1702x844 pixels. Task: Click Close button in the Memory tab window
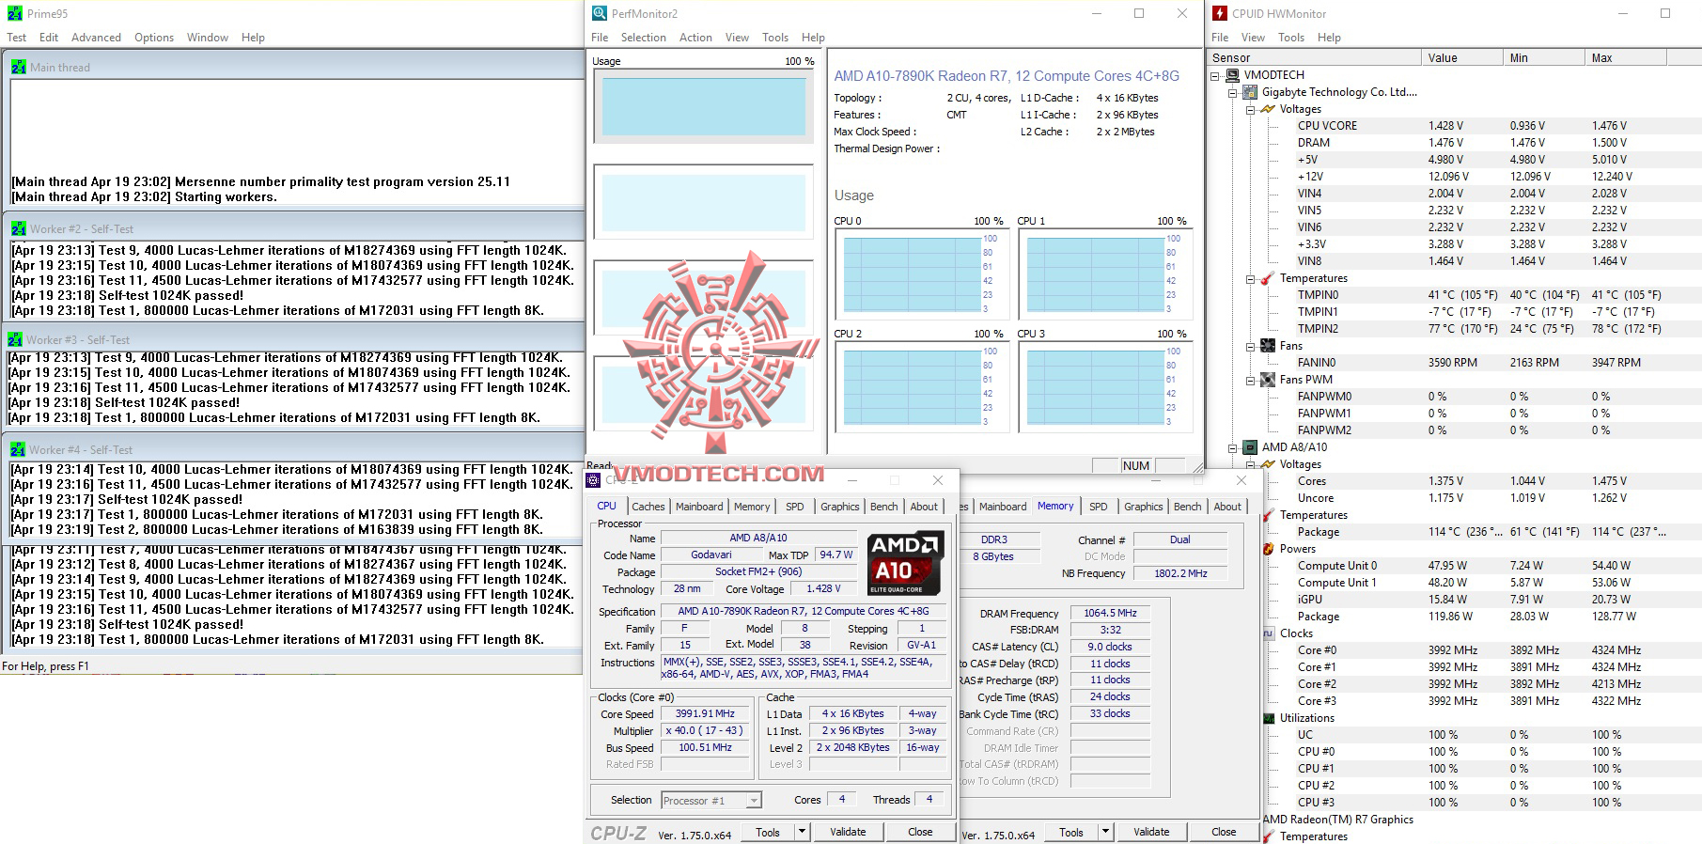(1224, 832)
